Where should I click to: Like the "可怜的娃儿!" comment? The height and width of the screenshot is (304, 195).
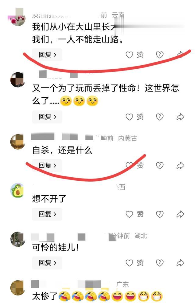tap(134, 263)
